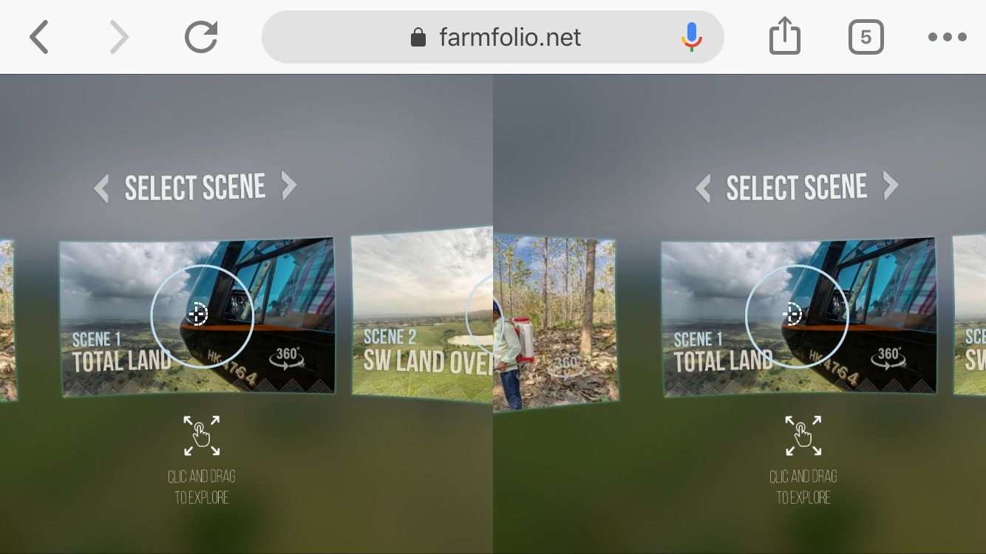
Task: Click the drag-to-explore hand icon, left view
Action: tap(202, 436)
